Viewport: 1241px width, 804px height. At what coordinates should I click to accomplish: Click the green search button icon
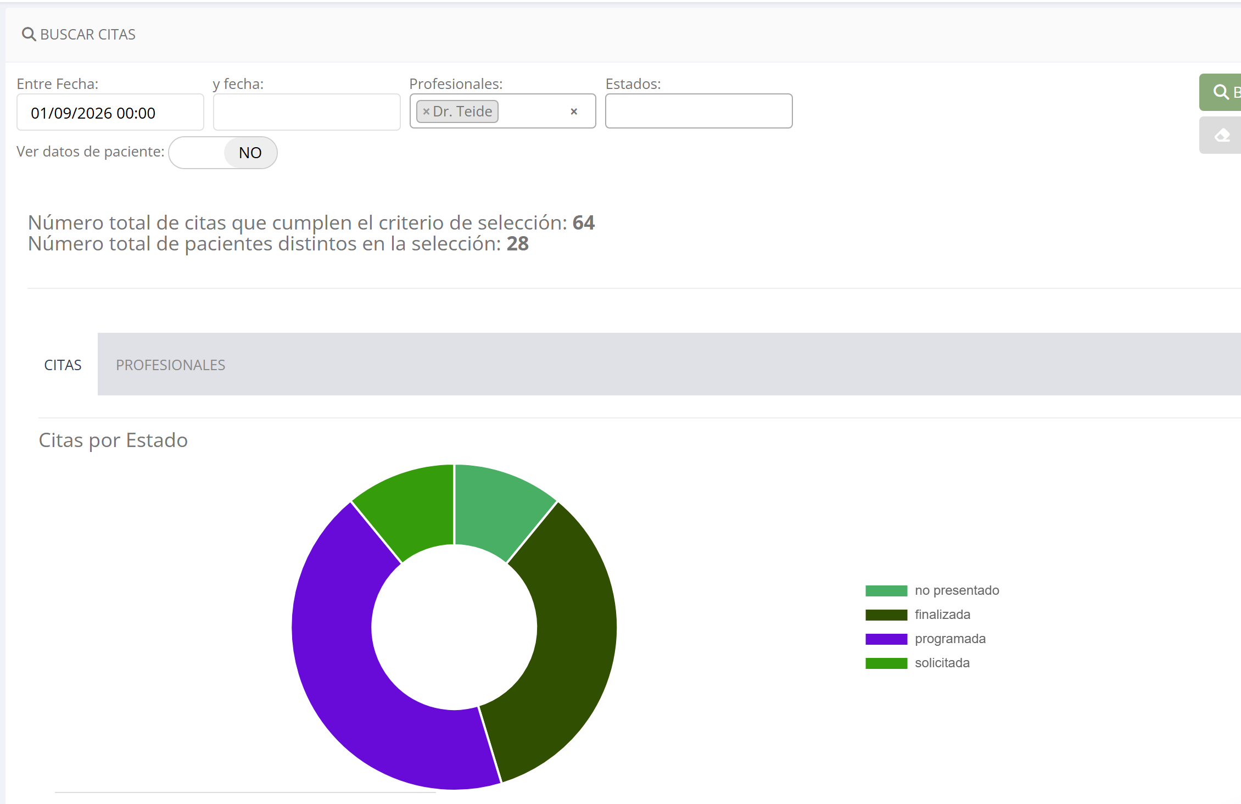pos(1221,92)
